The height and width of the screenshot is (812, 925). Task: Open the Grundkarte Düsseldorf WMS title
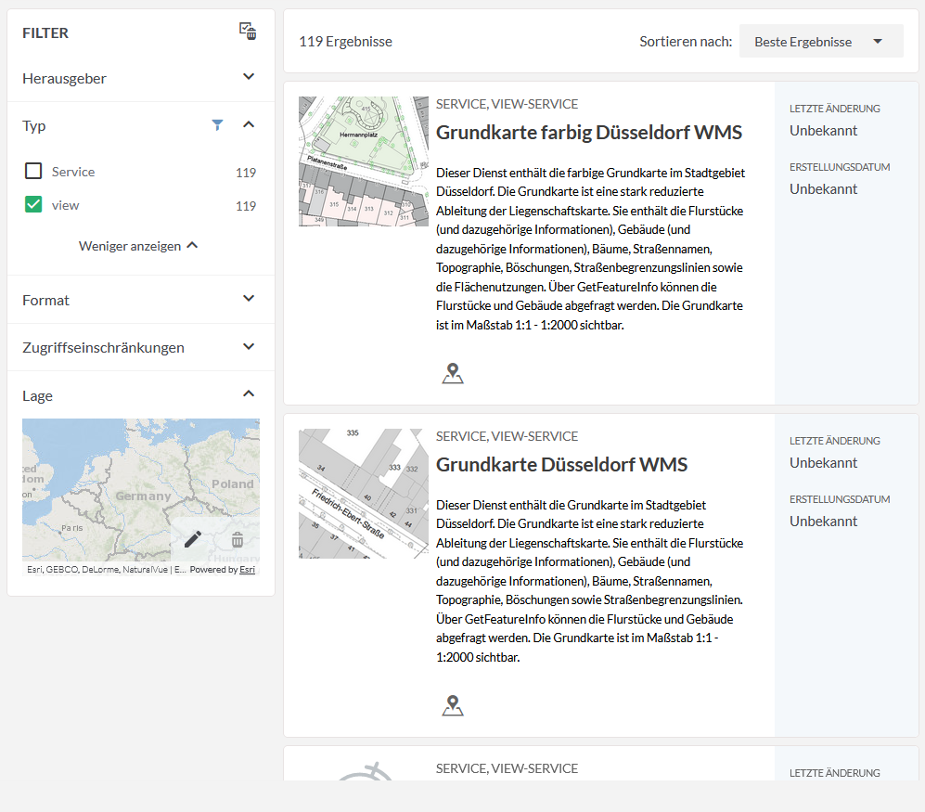pos(561,465)
